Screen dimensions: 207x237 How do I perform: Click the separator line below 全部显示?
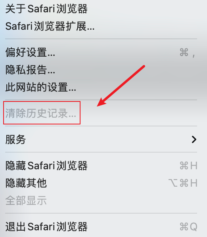101,213
